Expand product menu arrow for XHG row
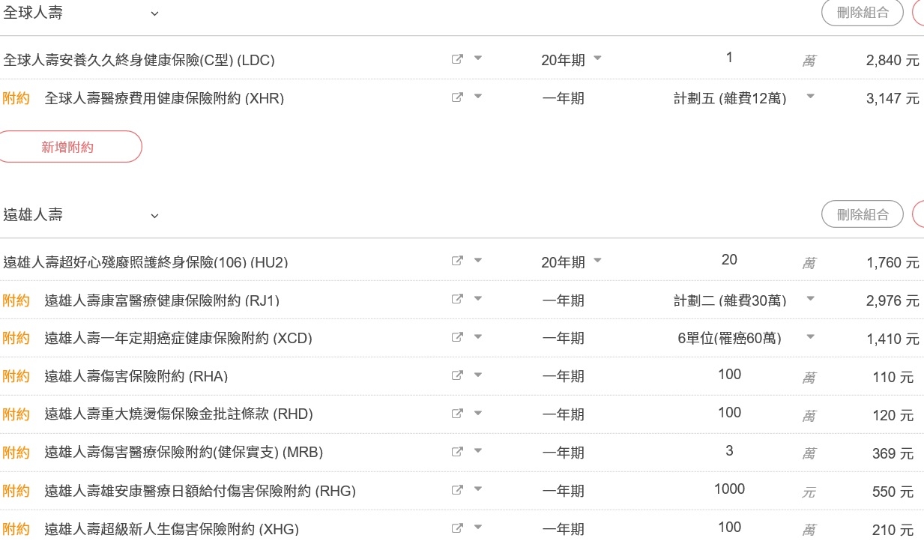The image size is (924, 547). click(478, 528)
